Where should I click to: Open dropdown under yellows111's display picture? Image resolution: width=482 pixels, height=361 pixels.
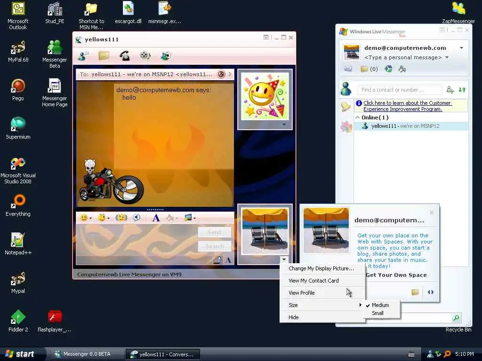[x=284, y=125]
